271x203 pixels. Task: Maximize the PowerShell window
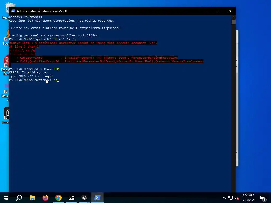pyautogui.click(x=218, y=11)
